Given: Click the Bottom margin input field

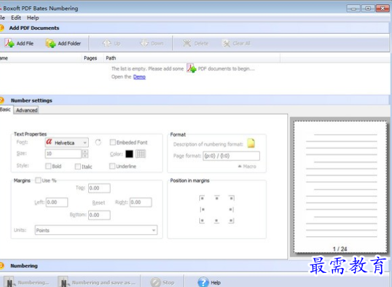Looking at the screenshot, I should coord(99,215).
